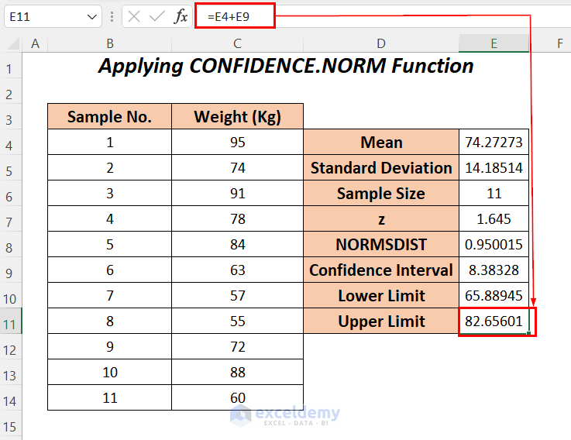571x440 pixels.
Task: Select column C header
Action: click(237, 43)
